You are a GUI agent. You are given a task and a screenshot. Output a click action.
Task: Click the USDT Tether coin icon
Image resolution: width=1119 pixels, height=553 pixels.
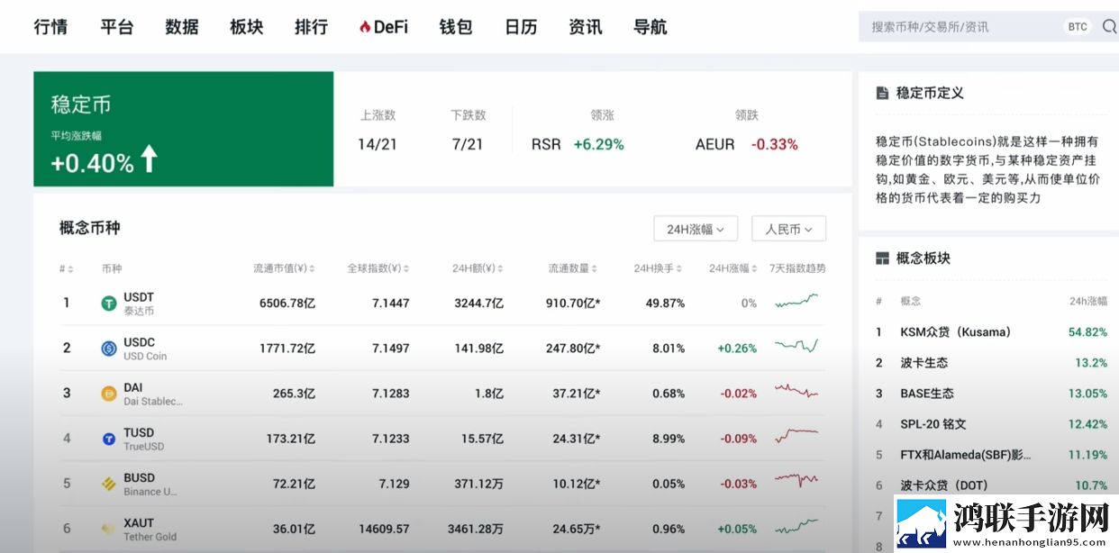coord(109,304)
